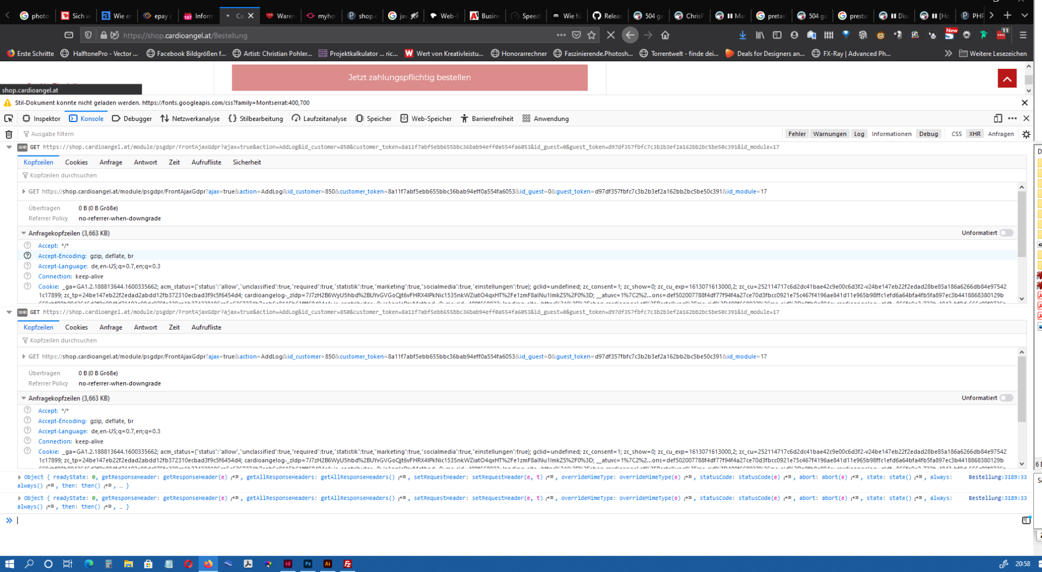
Task: Open Photoshop from the taskbar
Action: point(307,564)
